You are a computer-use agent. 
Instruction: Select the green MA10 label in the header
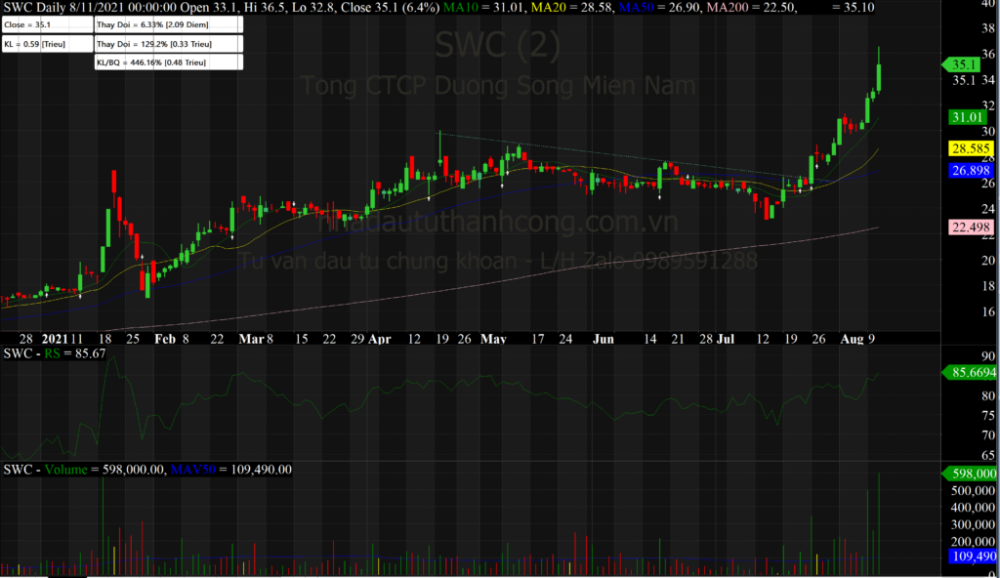(x=472, y=8)
